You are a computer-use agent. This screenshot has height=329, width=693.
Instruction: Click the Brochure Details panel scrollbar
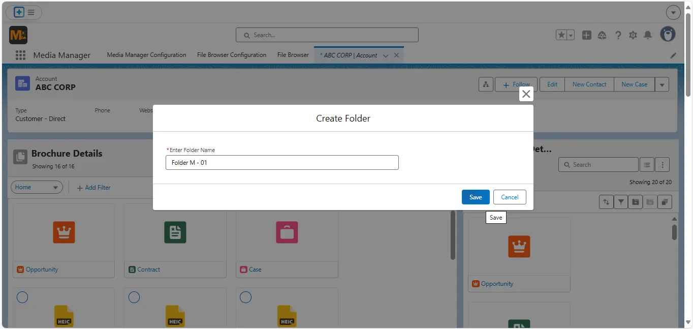453,235
